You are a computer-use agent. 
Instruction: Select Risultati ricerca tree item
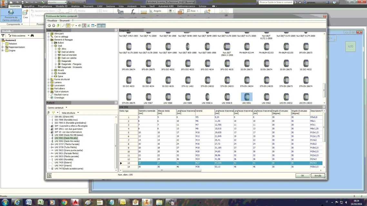[x=61, y=95]
